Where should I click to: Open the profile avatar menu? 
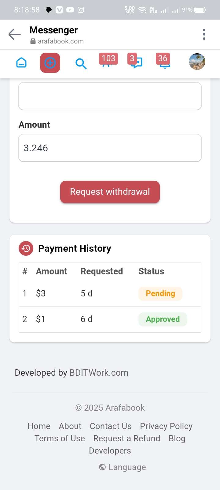pyautogui.click(x=197, y=62)
